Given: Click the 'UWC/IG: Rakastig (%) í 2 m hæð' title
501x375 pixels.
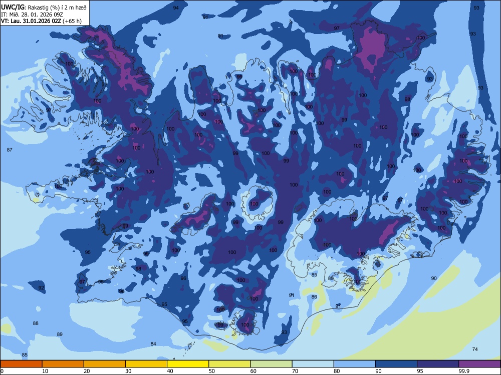Looking at the screenshot, I should 44,7.
